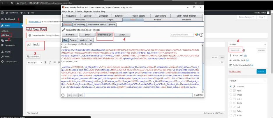
Task: Click the plus New icon in admin bar
Action: click(x=29, y=13)
